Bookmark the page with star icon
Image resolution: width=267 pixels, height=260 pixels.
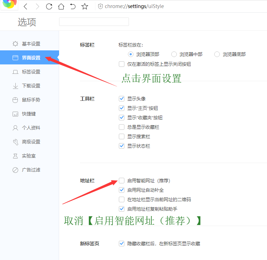pos(85,6)
